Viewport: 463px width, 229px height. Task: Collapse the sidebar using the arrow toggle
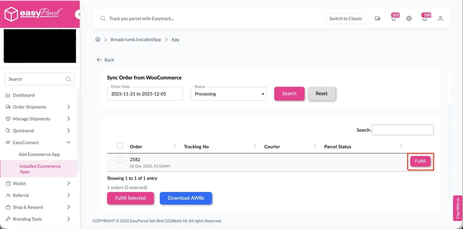pyautogui.click(x=79, y=14)
